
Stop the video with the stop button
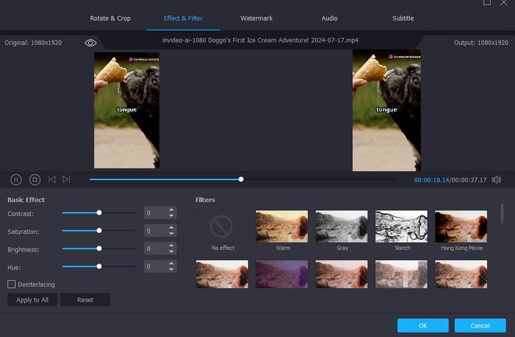click(35, 180)
